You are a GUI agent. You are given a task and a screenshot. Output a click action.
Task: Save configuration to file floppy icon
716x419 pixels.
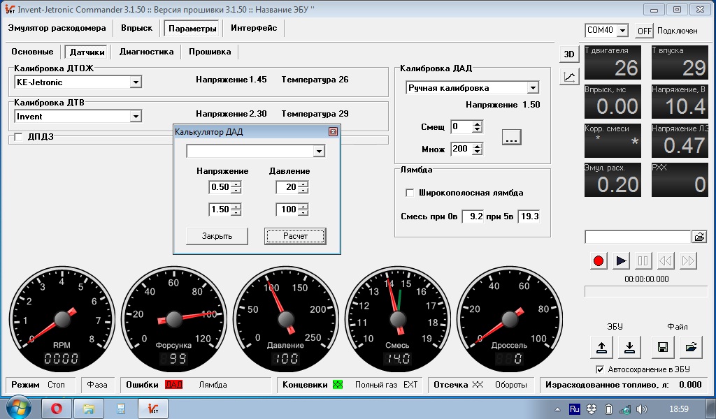(663, 347)
